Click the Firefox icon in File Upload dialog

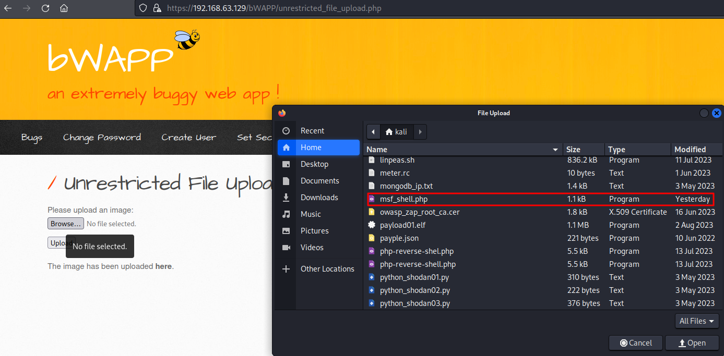pos(282,113)
